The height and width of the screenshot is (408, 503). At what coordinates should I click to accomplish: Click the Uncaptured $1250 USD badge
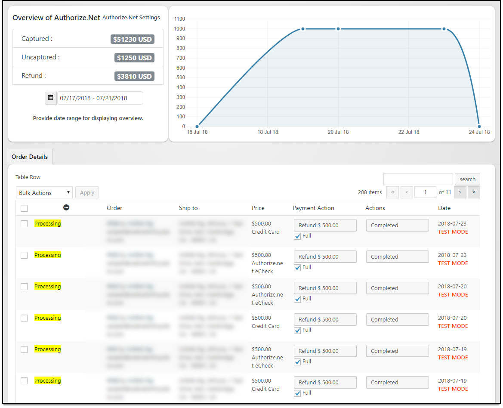[134, 58]
